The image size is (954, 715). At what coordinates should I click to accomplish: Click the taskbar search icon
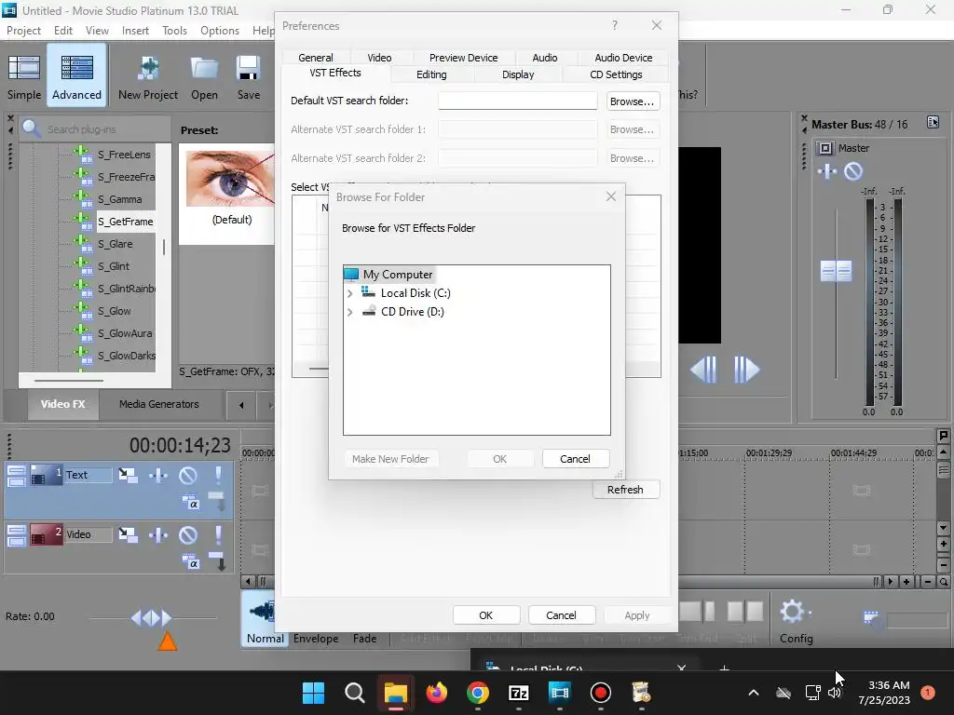click(x=354, y=693)
